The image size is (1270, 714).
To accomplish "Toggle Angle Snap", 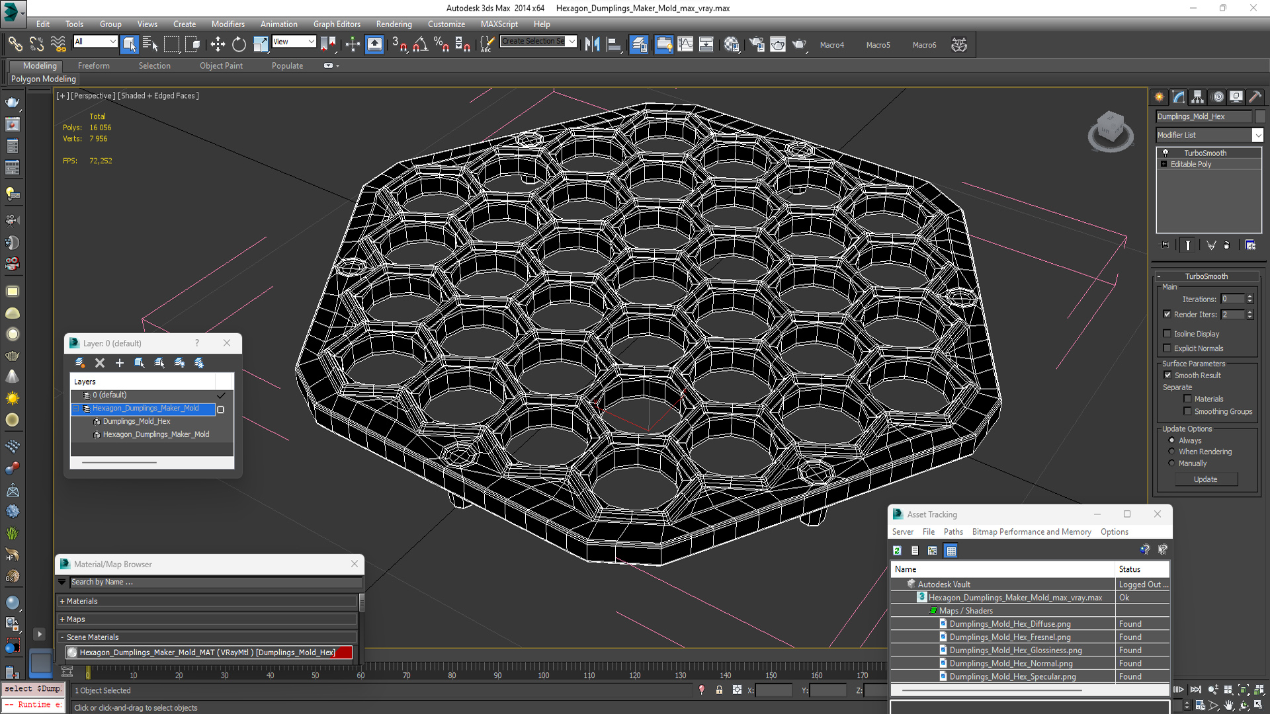I will [x=420, y=44].
